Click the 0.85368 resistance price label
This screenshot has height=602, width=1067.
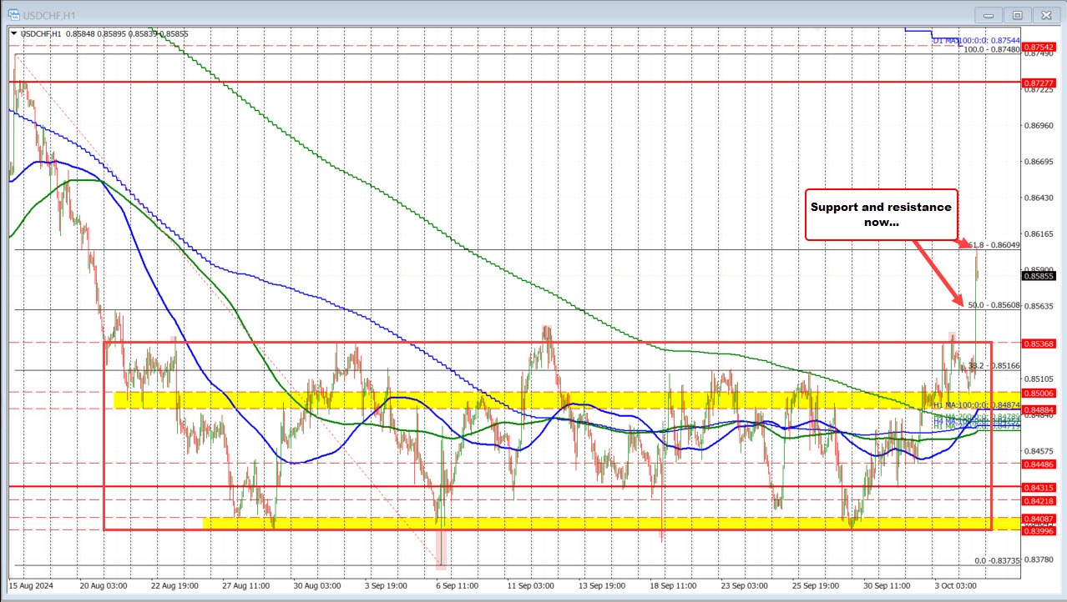pyautogui.click(x=1039, y=344)
